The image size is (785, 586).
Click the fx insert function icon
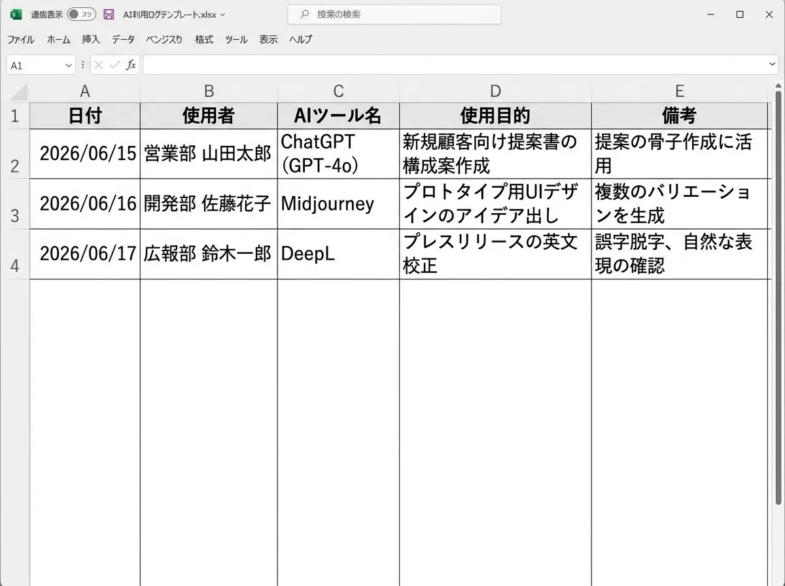coord(131,65)
